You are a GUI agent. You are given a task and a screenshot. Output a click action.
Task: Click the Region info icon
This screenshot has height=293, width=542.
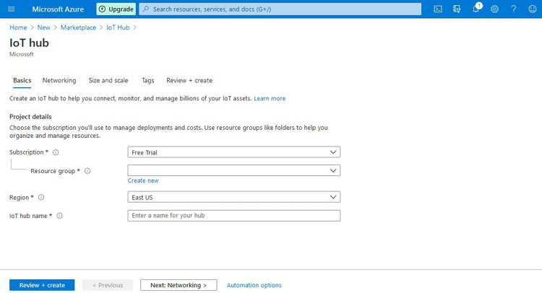[41, 198]
